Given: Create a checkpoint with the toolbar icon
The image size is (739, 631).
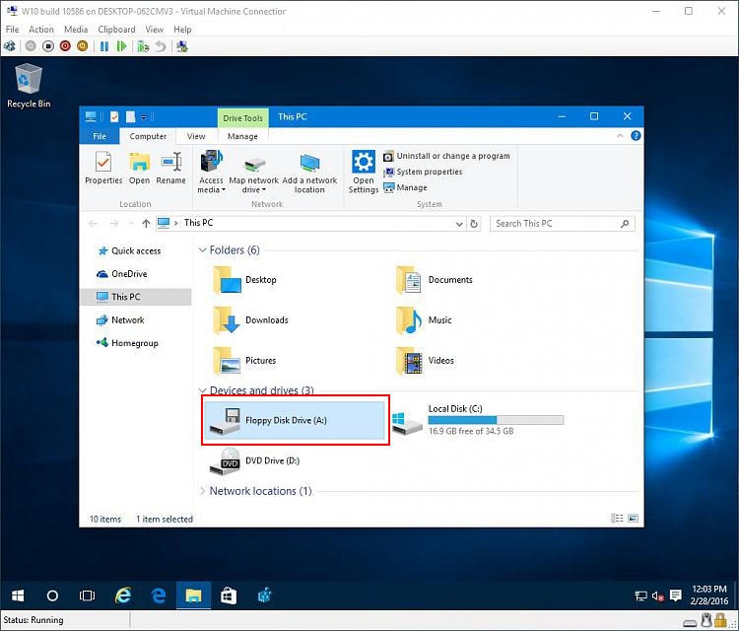Looking at the screenshot, I should (x=143, y=46).
